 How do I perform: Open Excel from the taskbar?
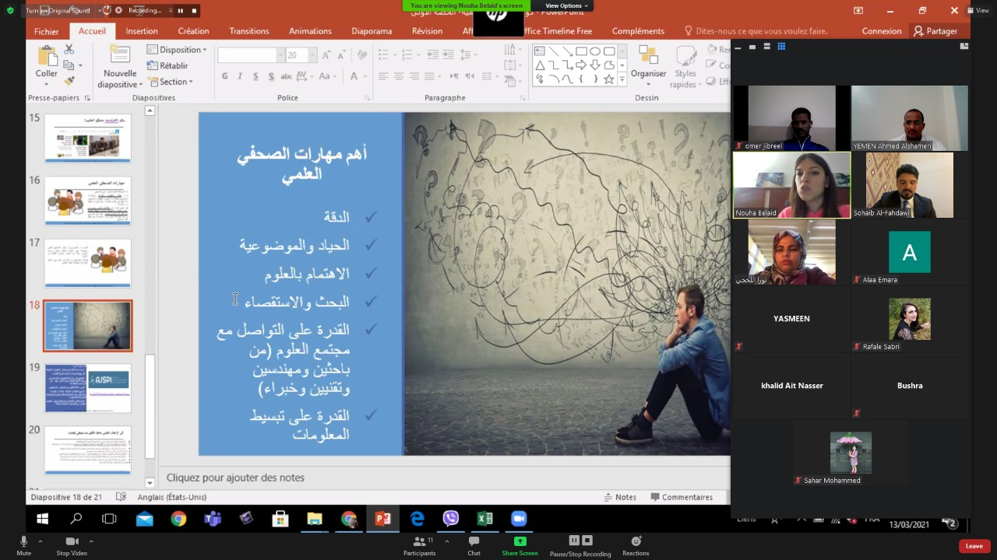[484, 519]
